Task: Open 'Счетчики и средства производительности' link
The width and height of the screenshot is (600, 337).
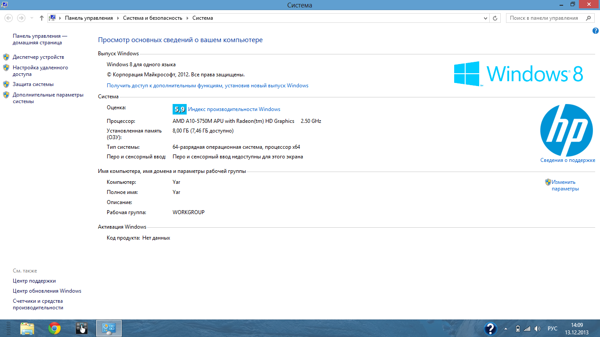Action: pyautogui.click(x=38, y=305)
